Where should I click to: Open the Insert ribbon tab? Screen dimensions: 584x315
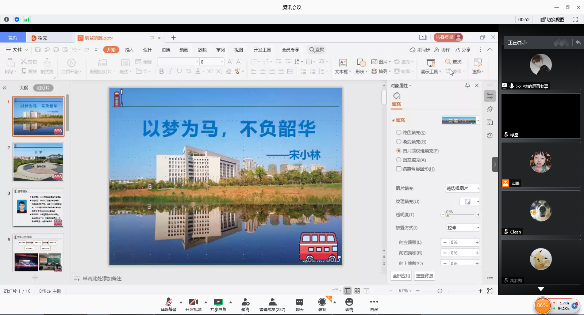tap(129, 50)
